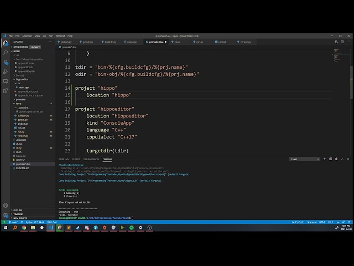
Task: Click the CRLF line ending indicator
Action: 330,222
